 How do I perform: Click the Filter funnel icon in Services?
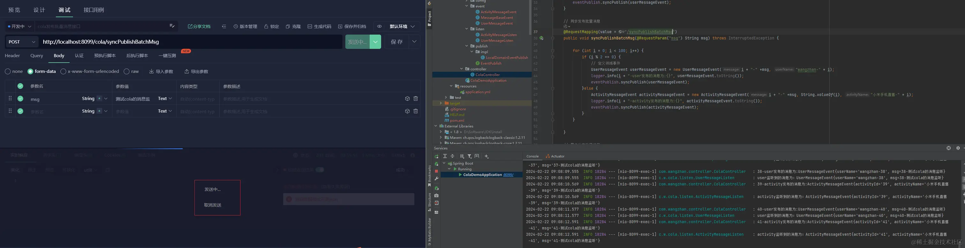469,156
